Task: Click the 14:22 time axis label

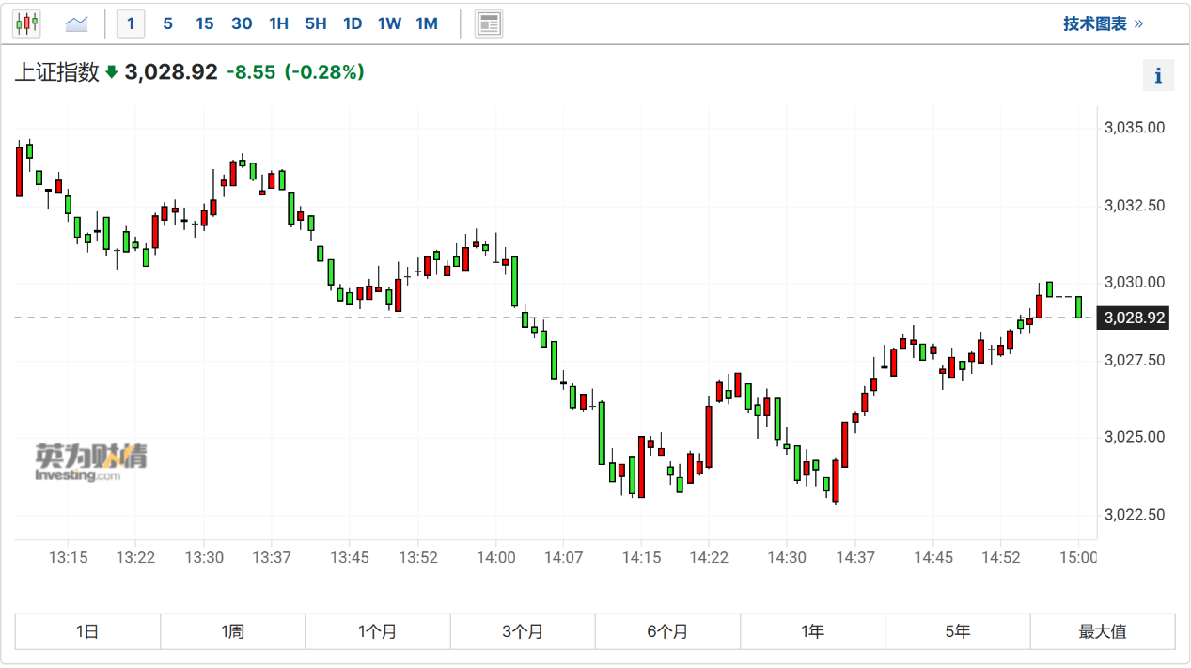Action: (x=709, y=557)
